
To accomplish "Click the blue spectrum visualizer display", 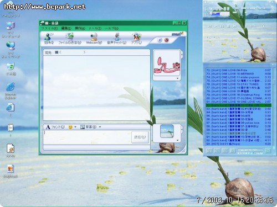I will coord(219,14).
